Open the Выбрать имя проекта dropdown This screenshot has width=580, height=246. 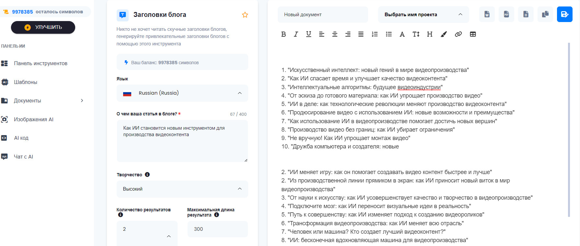[x=423, y=15]
